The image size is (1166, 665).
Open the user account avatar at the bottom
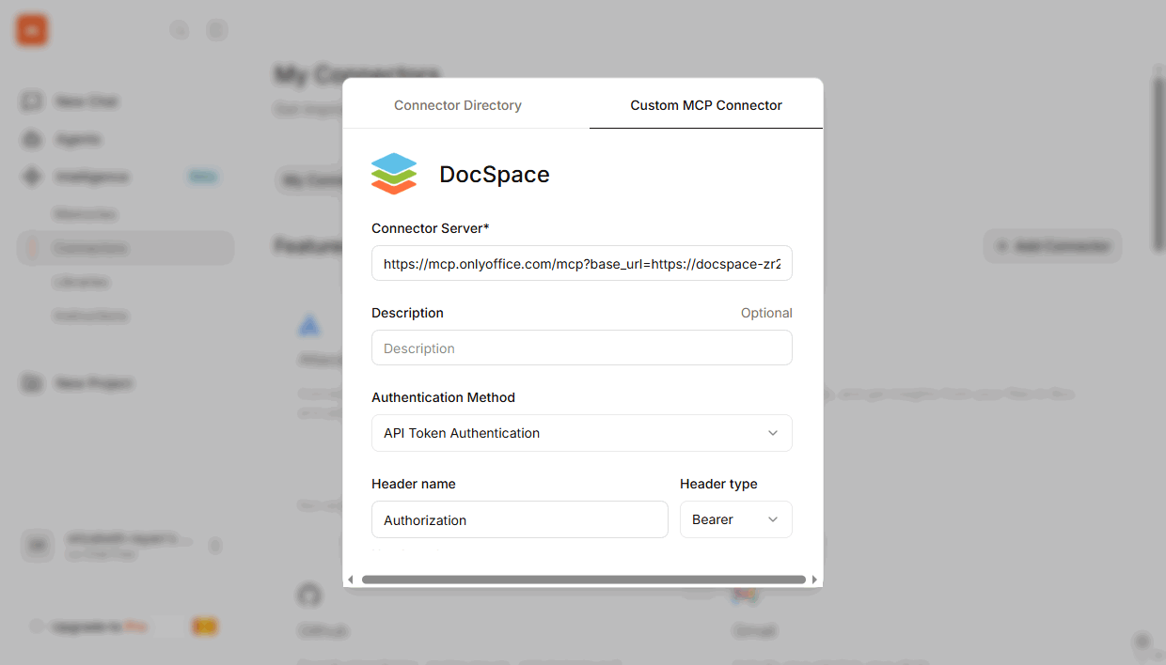(x=37, y=545)
